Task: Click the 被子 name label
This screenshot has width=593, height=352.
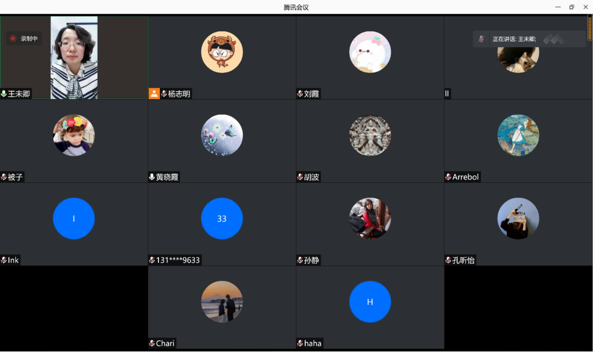Action: 15,177
